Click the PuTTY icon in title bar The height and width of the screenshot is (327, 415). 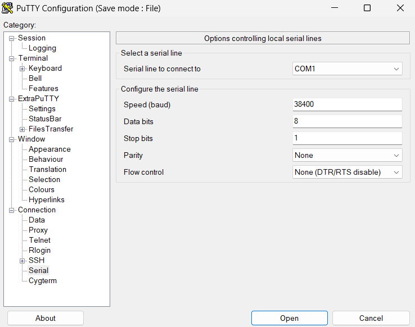7,8
